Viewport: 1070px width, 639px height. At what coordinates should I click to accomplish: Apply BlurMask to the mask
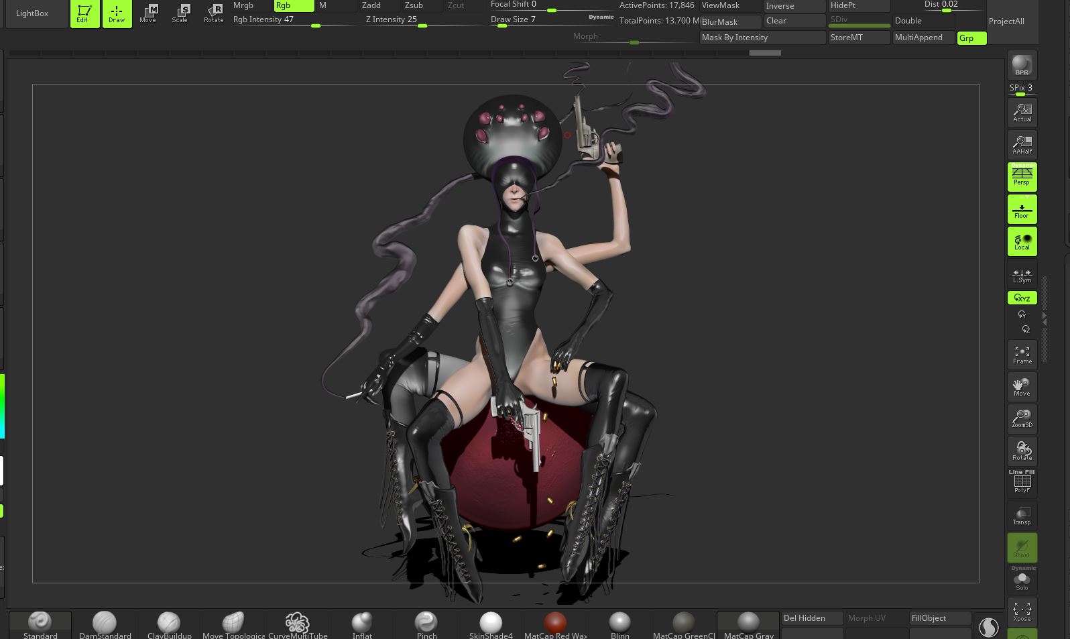pyautogui.click(x=729, y=21)
